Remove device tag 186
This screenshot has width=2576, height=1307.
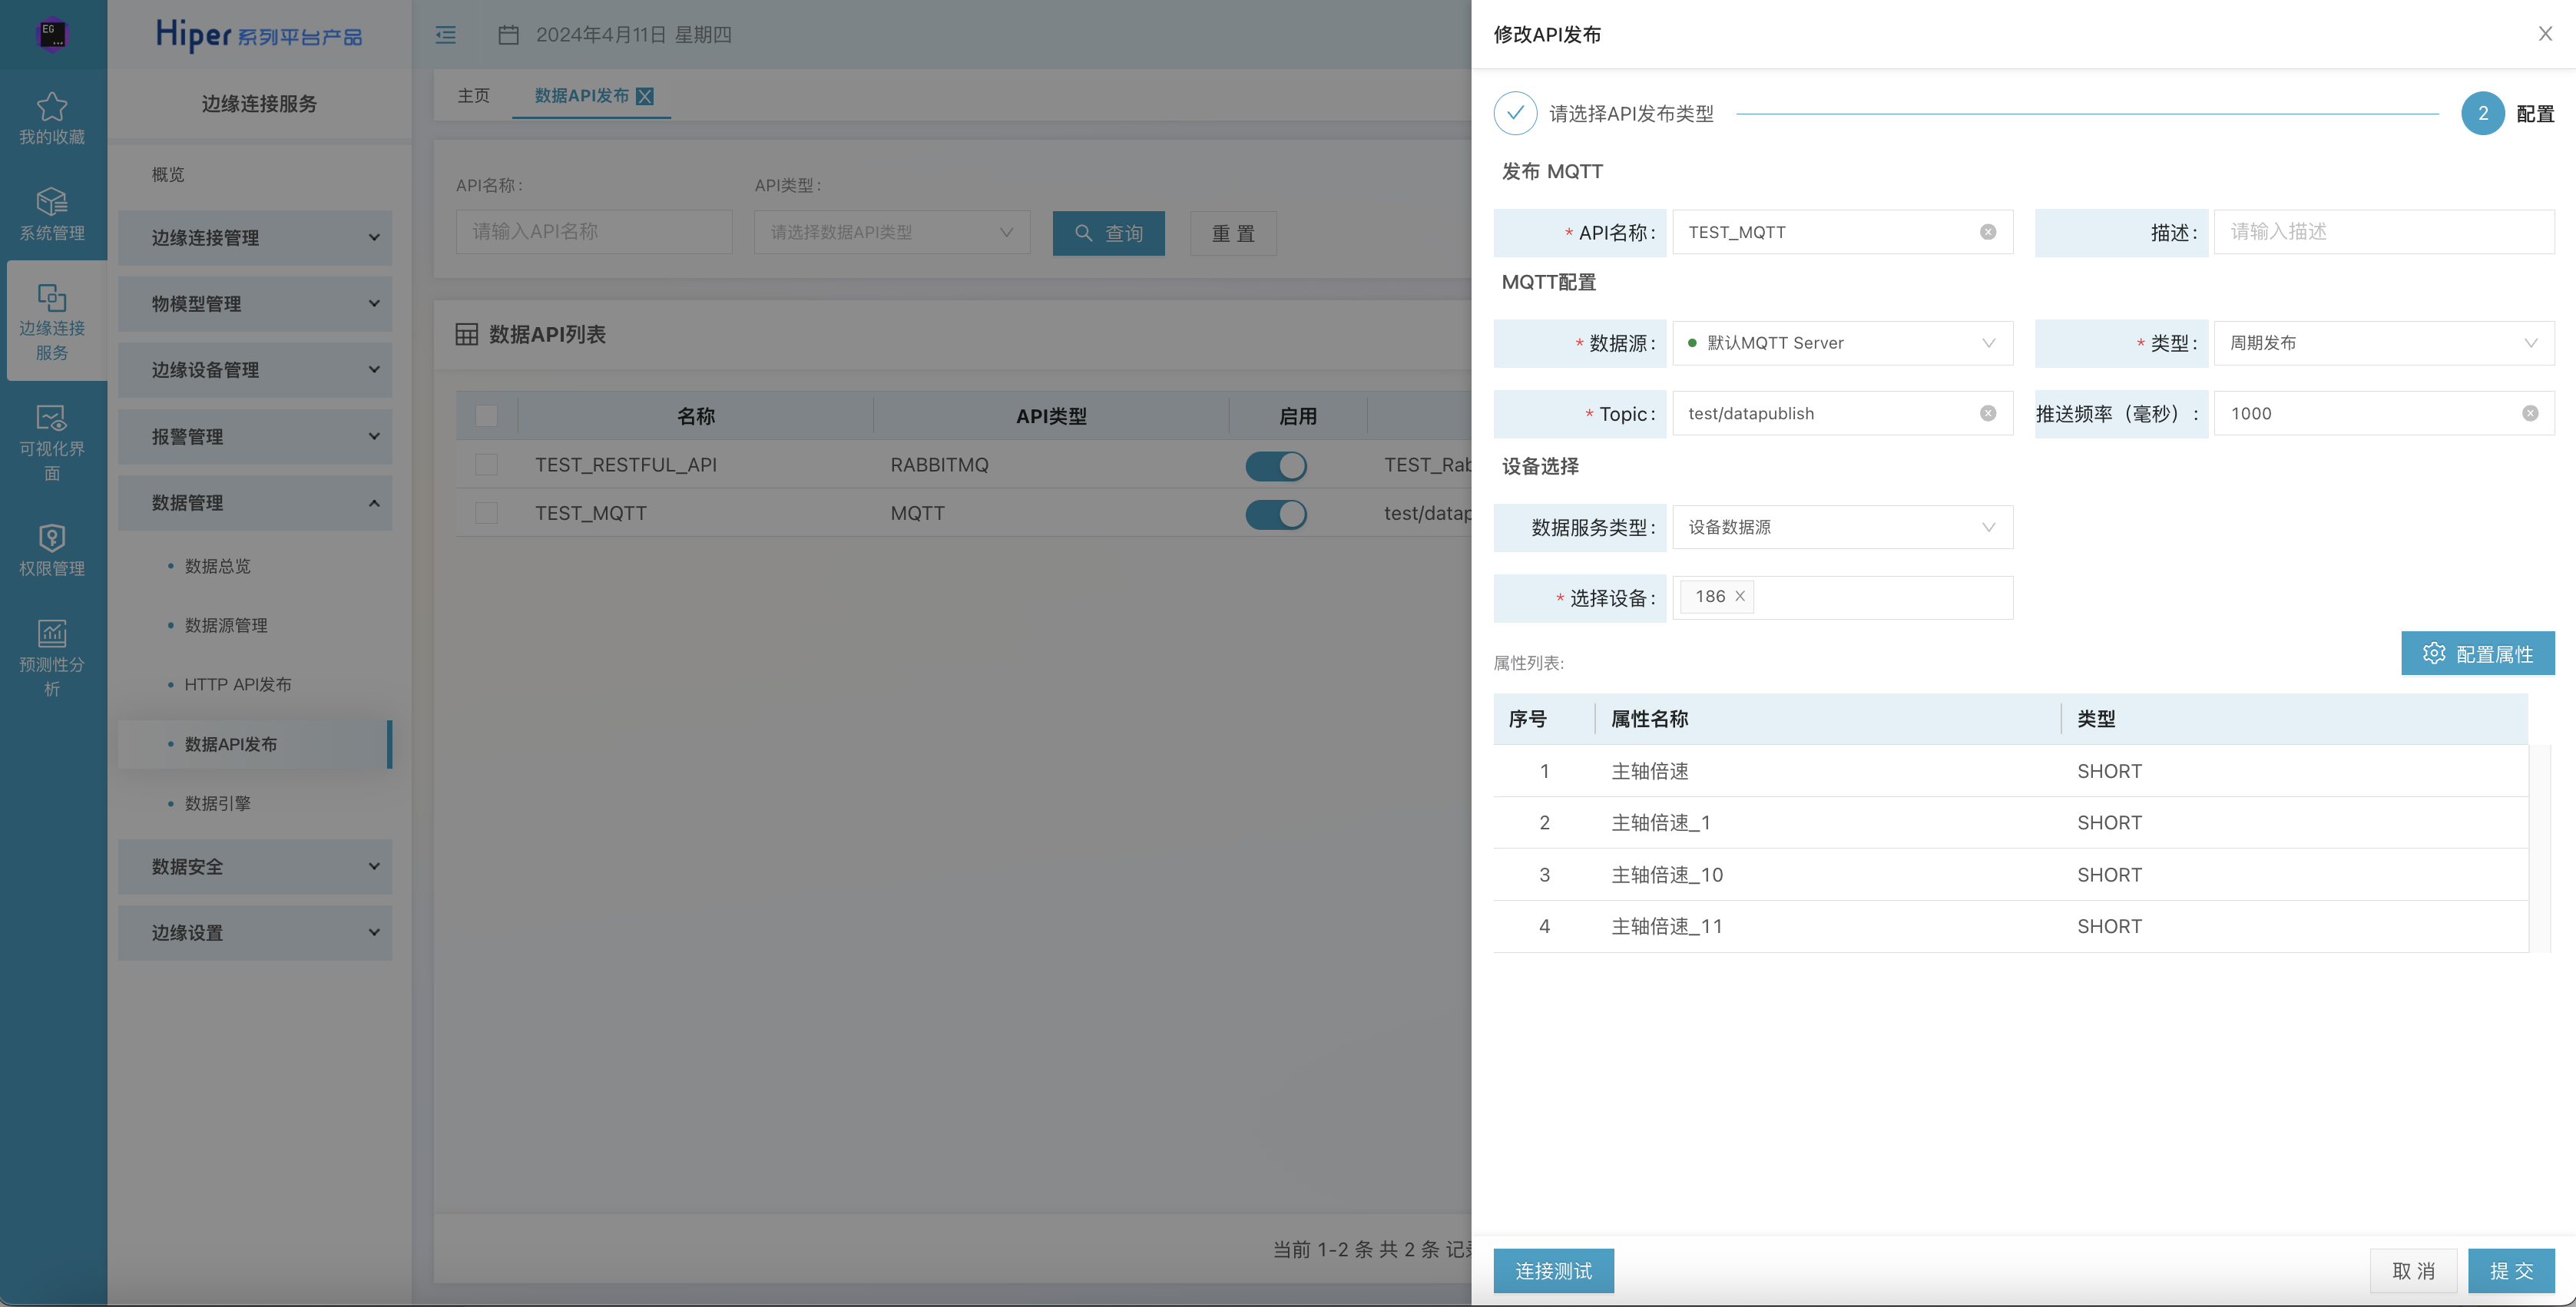point(1740,596)
